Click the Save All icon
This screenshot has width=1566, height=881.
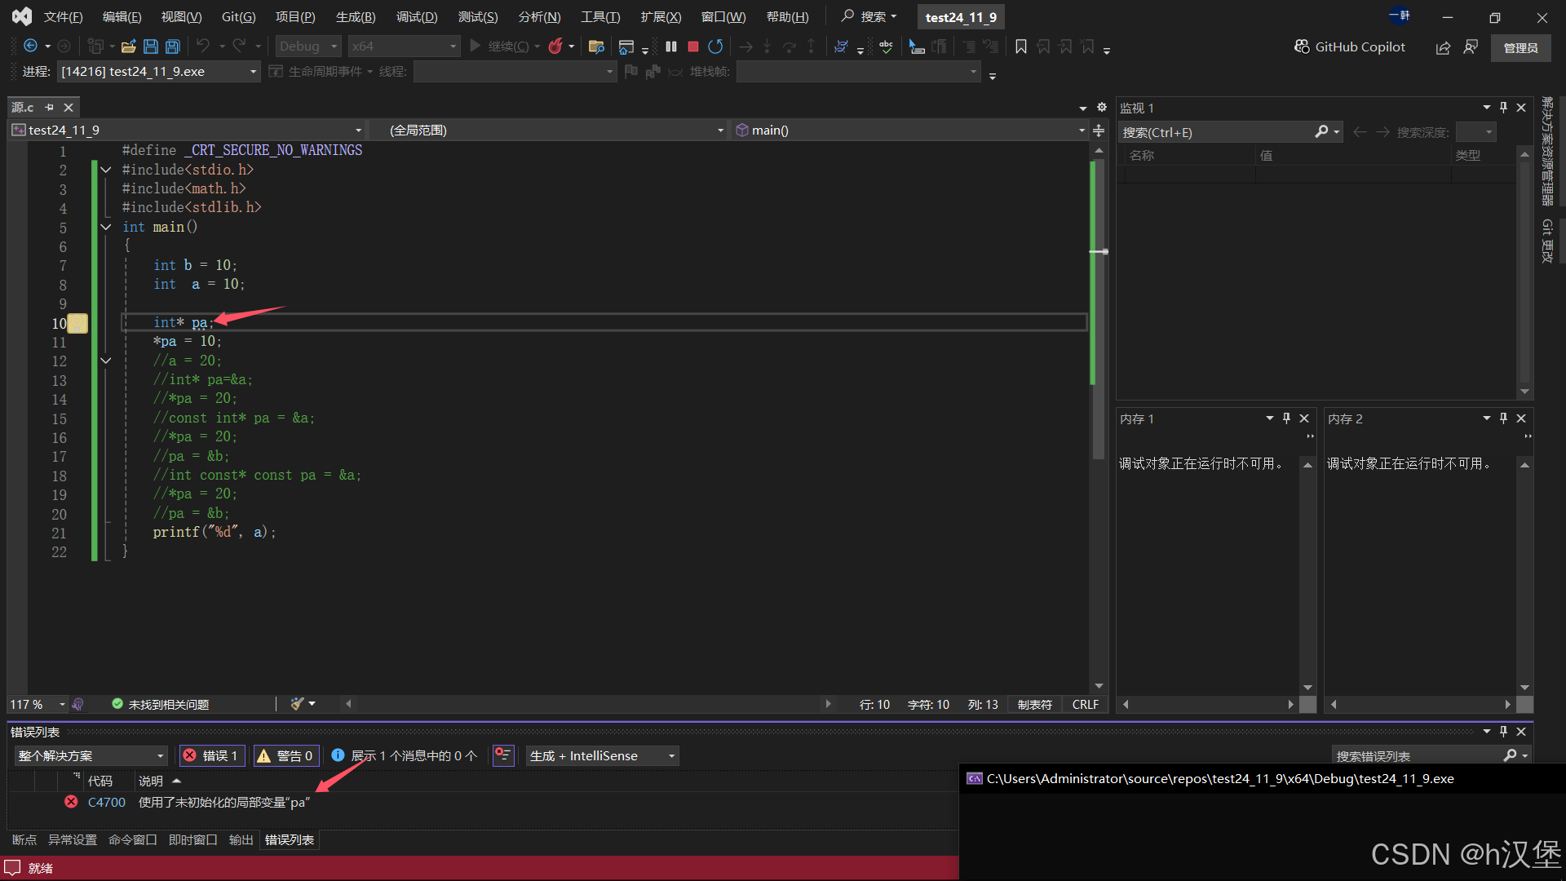[x=173, y=46]
